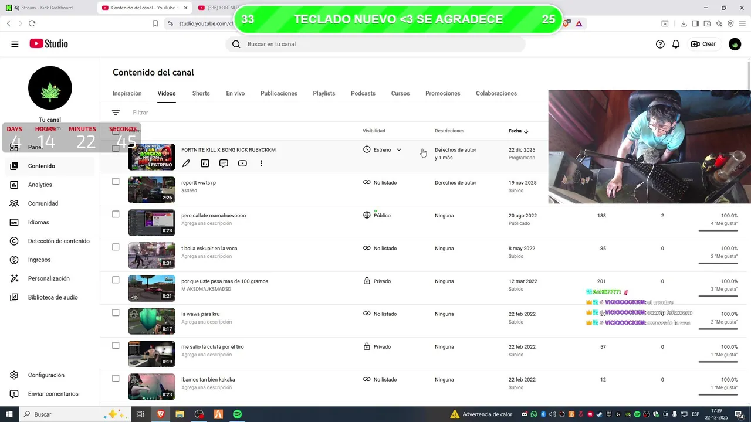Open File Explorer from the taskbar

pyautogui.click(x=180, y=414)
